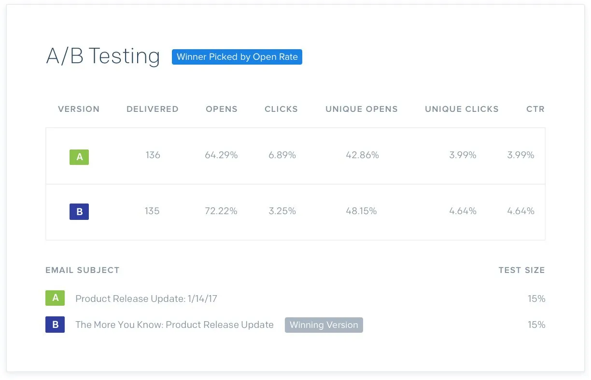The image size is (591, 380).
Task: Open subject Product Release Update: 1/14/17
Action: click(146, 299)
